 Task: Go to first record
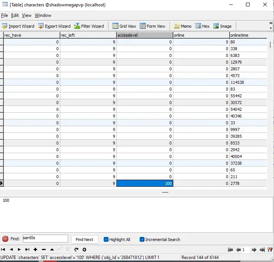[x=3, y=250]
